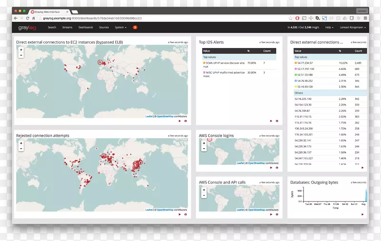Go to the Streams page

[x=67, y=28]
